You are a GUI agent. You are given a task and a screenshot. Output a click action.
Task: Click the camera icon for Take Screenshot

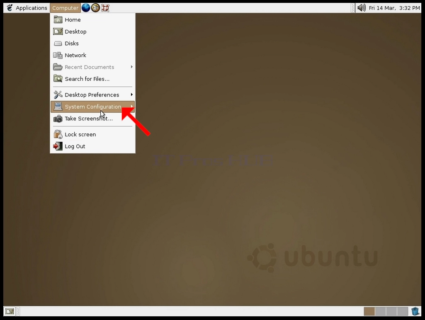tap(58, 119)
